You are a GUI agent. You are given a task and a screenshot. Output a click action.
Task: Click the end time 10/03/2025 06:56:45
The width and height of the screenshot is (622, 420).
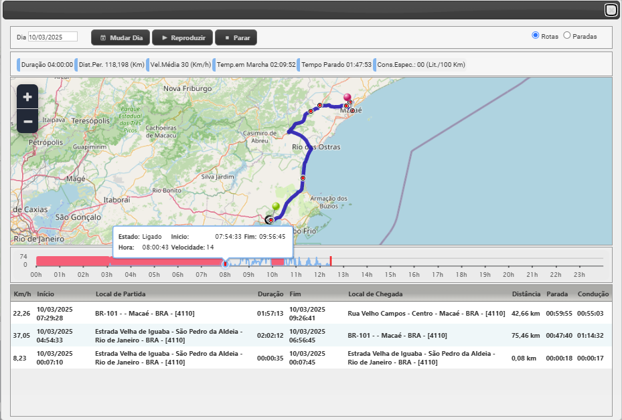coord(307,336)
